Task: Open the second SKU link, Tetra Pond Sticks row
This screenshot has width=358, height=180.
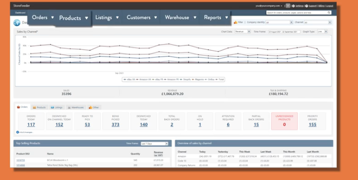Action: [20, 165]
